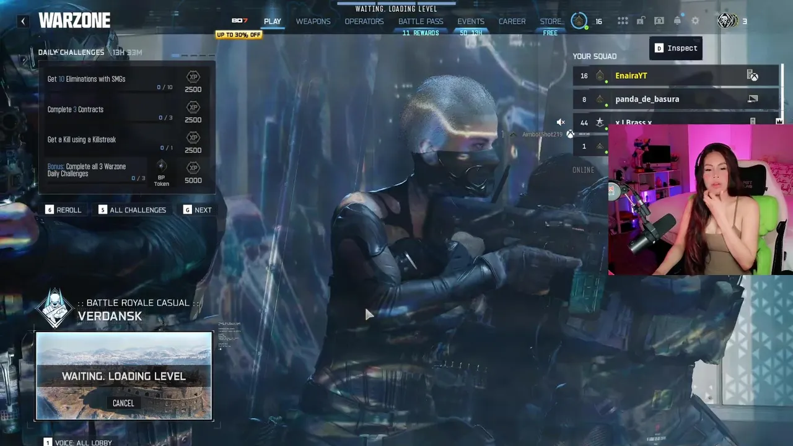Click panda_de_basura's PC platform icon

click(753, 99)
